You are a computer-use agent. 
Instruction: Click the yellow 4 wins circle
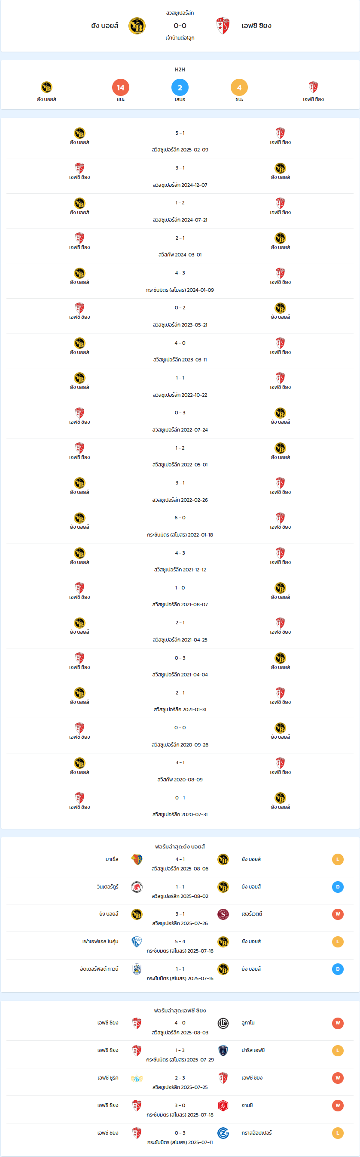pyautogui.click(x=239, y=88)
